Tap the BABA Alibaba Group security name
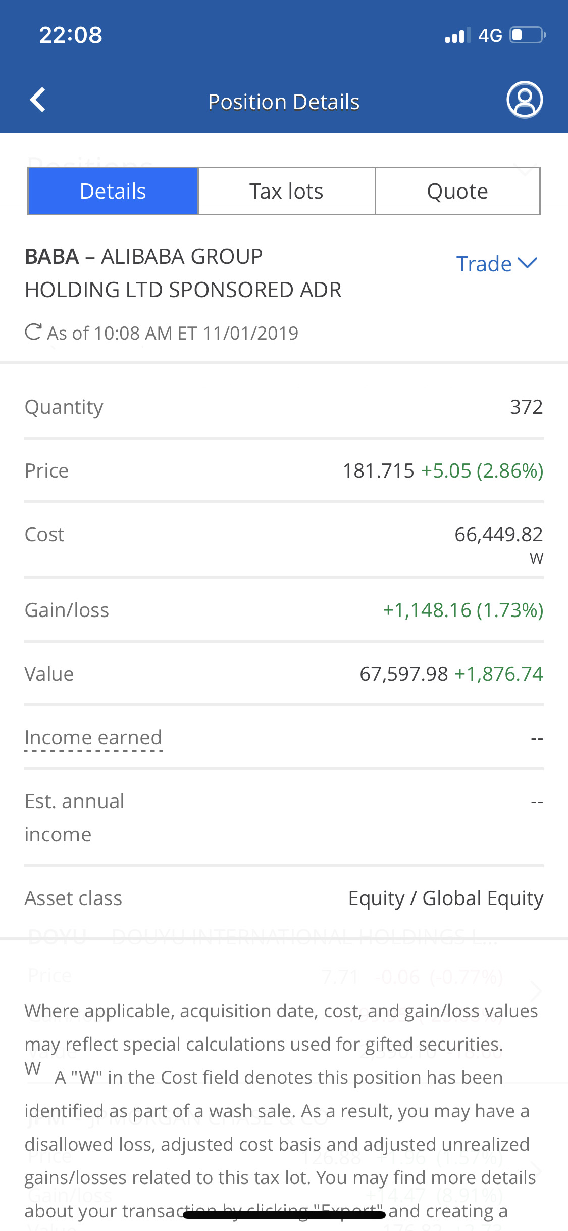568x1231 pixels. [183, 273]
